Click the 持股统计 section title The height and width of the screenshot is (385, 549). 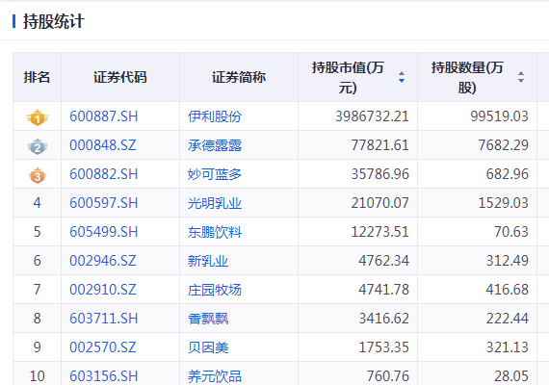pyautogui.click(x=54, y=21)
